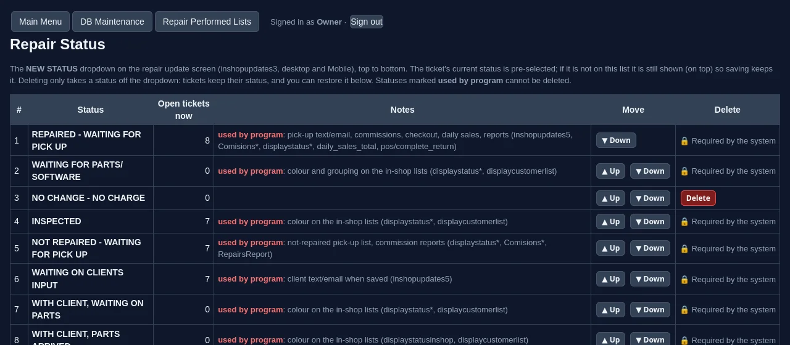This screenshot has width=790, height=345.
Task: Select the REPAIRED - WAITING FOR PICK UP status cell
Action: click(x=91, y=140)
